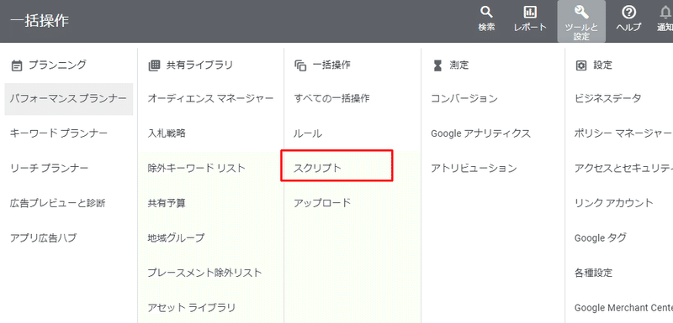Image resolution: width=673 pixels, height=323 pixels.
Task: Open すべての一括操作
Action: pos(331,99)
